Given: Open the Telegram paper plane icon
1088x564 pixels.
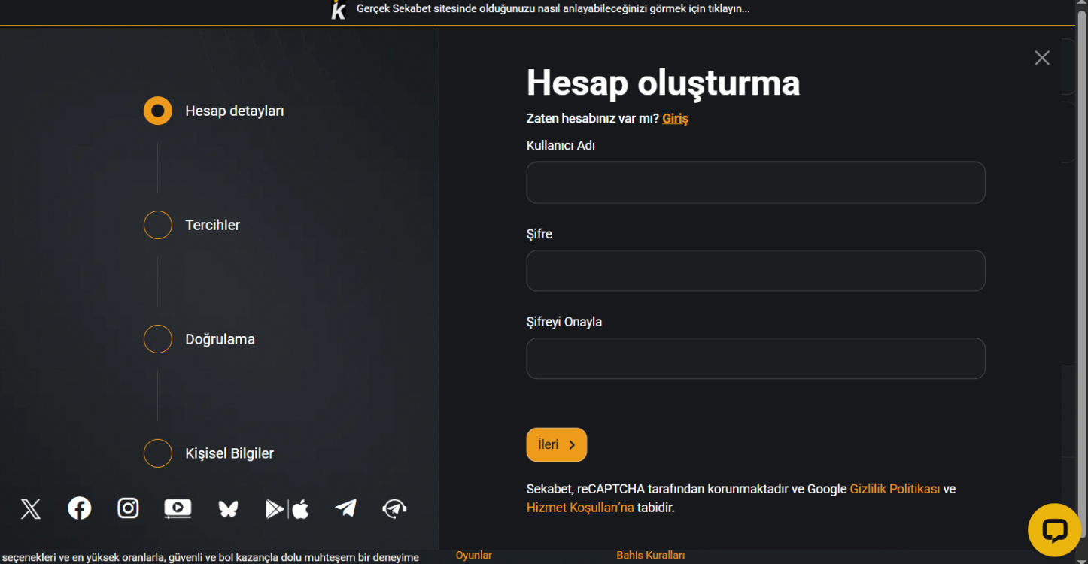Looking at the screenshot, I should point(346,508).
